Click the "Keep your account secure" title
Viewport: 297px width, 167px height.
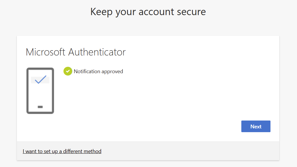click(148, 12)
